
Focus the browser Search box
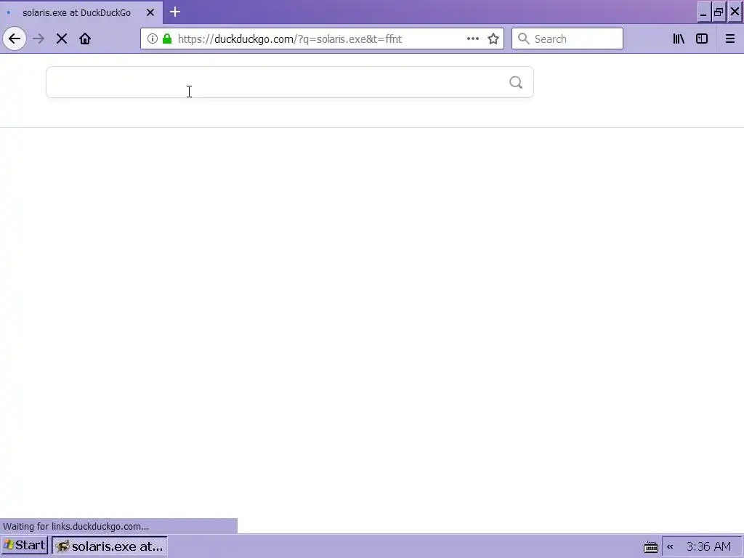pyautogui.click(x=567, y=39)
